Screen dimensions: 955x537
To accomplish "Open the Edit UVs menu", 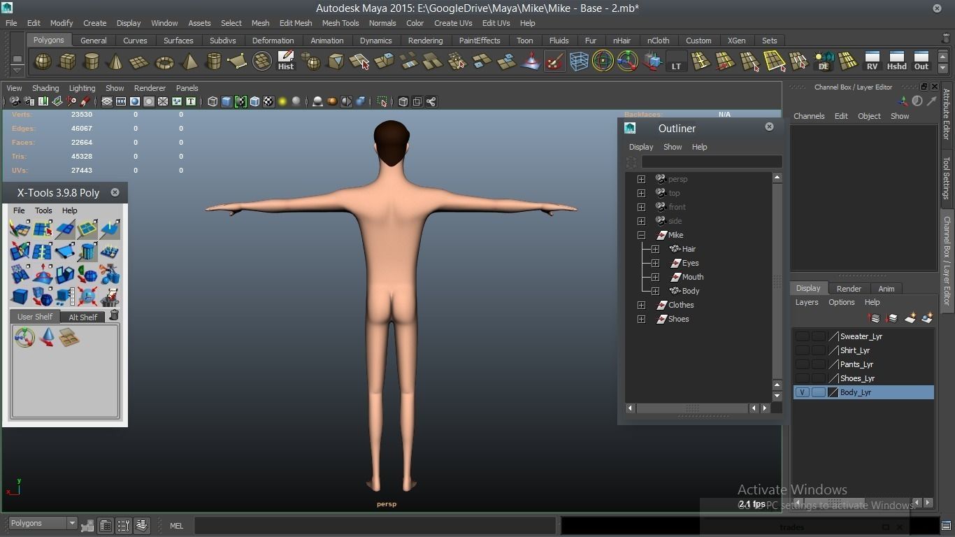I will pyautogui.click(x=496, y=23).
